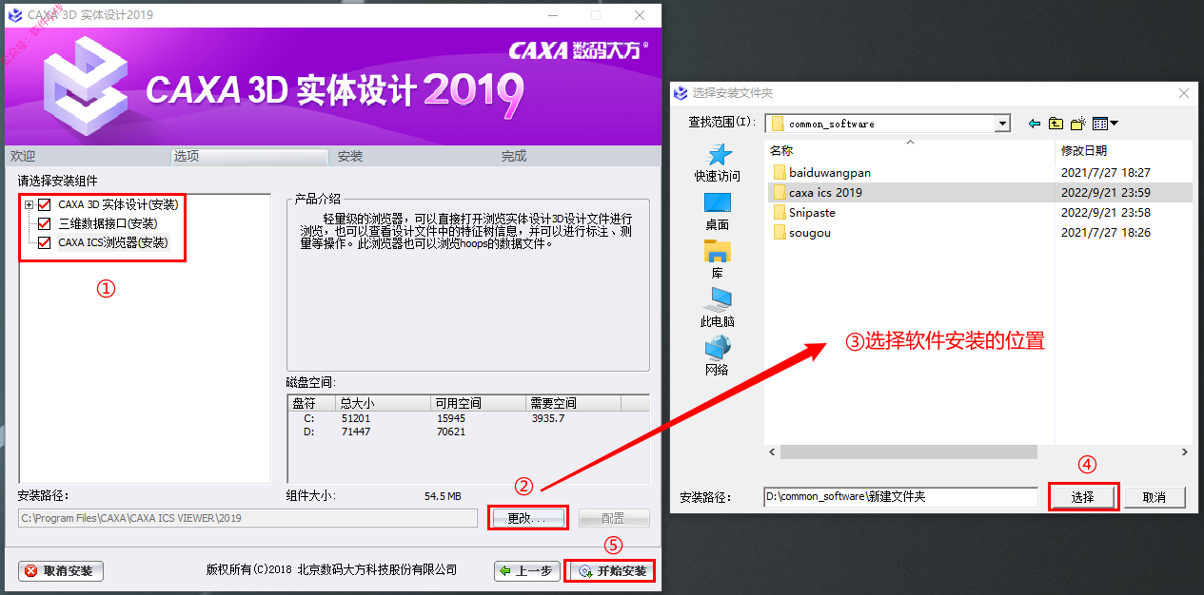This screenshot has height=595, width=1204.
Task: Click the folder dialog title bar icon
Action: pyautogui.click(x=681, y=93)
